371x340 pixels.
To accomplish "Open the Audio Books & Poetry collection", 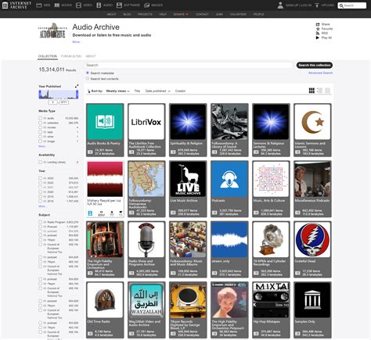I will [x=105, y=130].
